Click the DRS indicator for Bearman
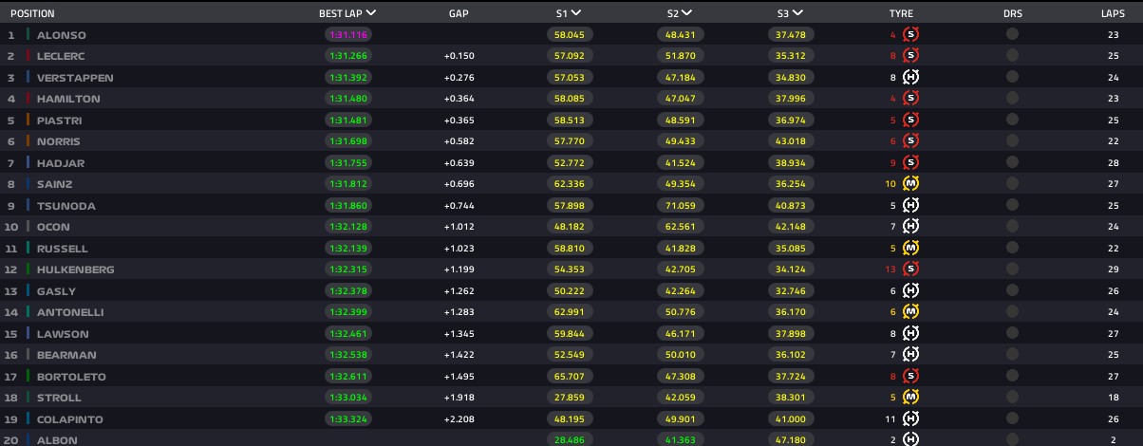The image size is (1143, 446). tap(1012, 355)
